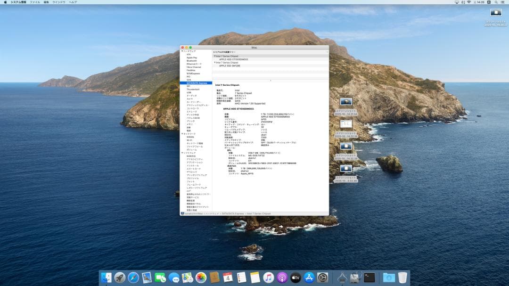
Task: Select Bluetooth in the hardware sidebar
Action: (x=192, y=60)
